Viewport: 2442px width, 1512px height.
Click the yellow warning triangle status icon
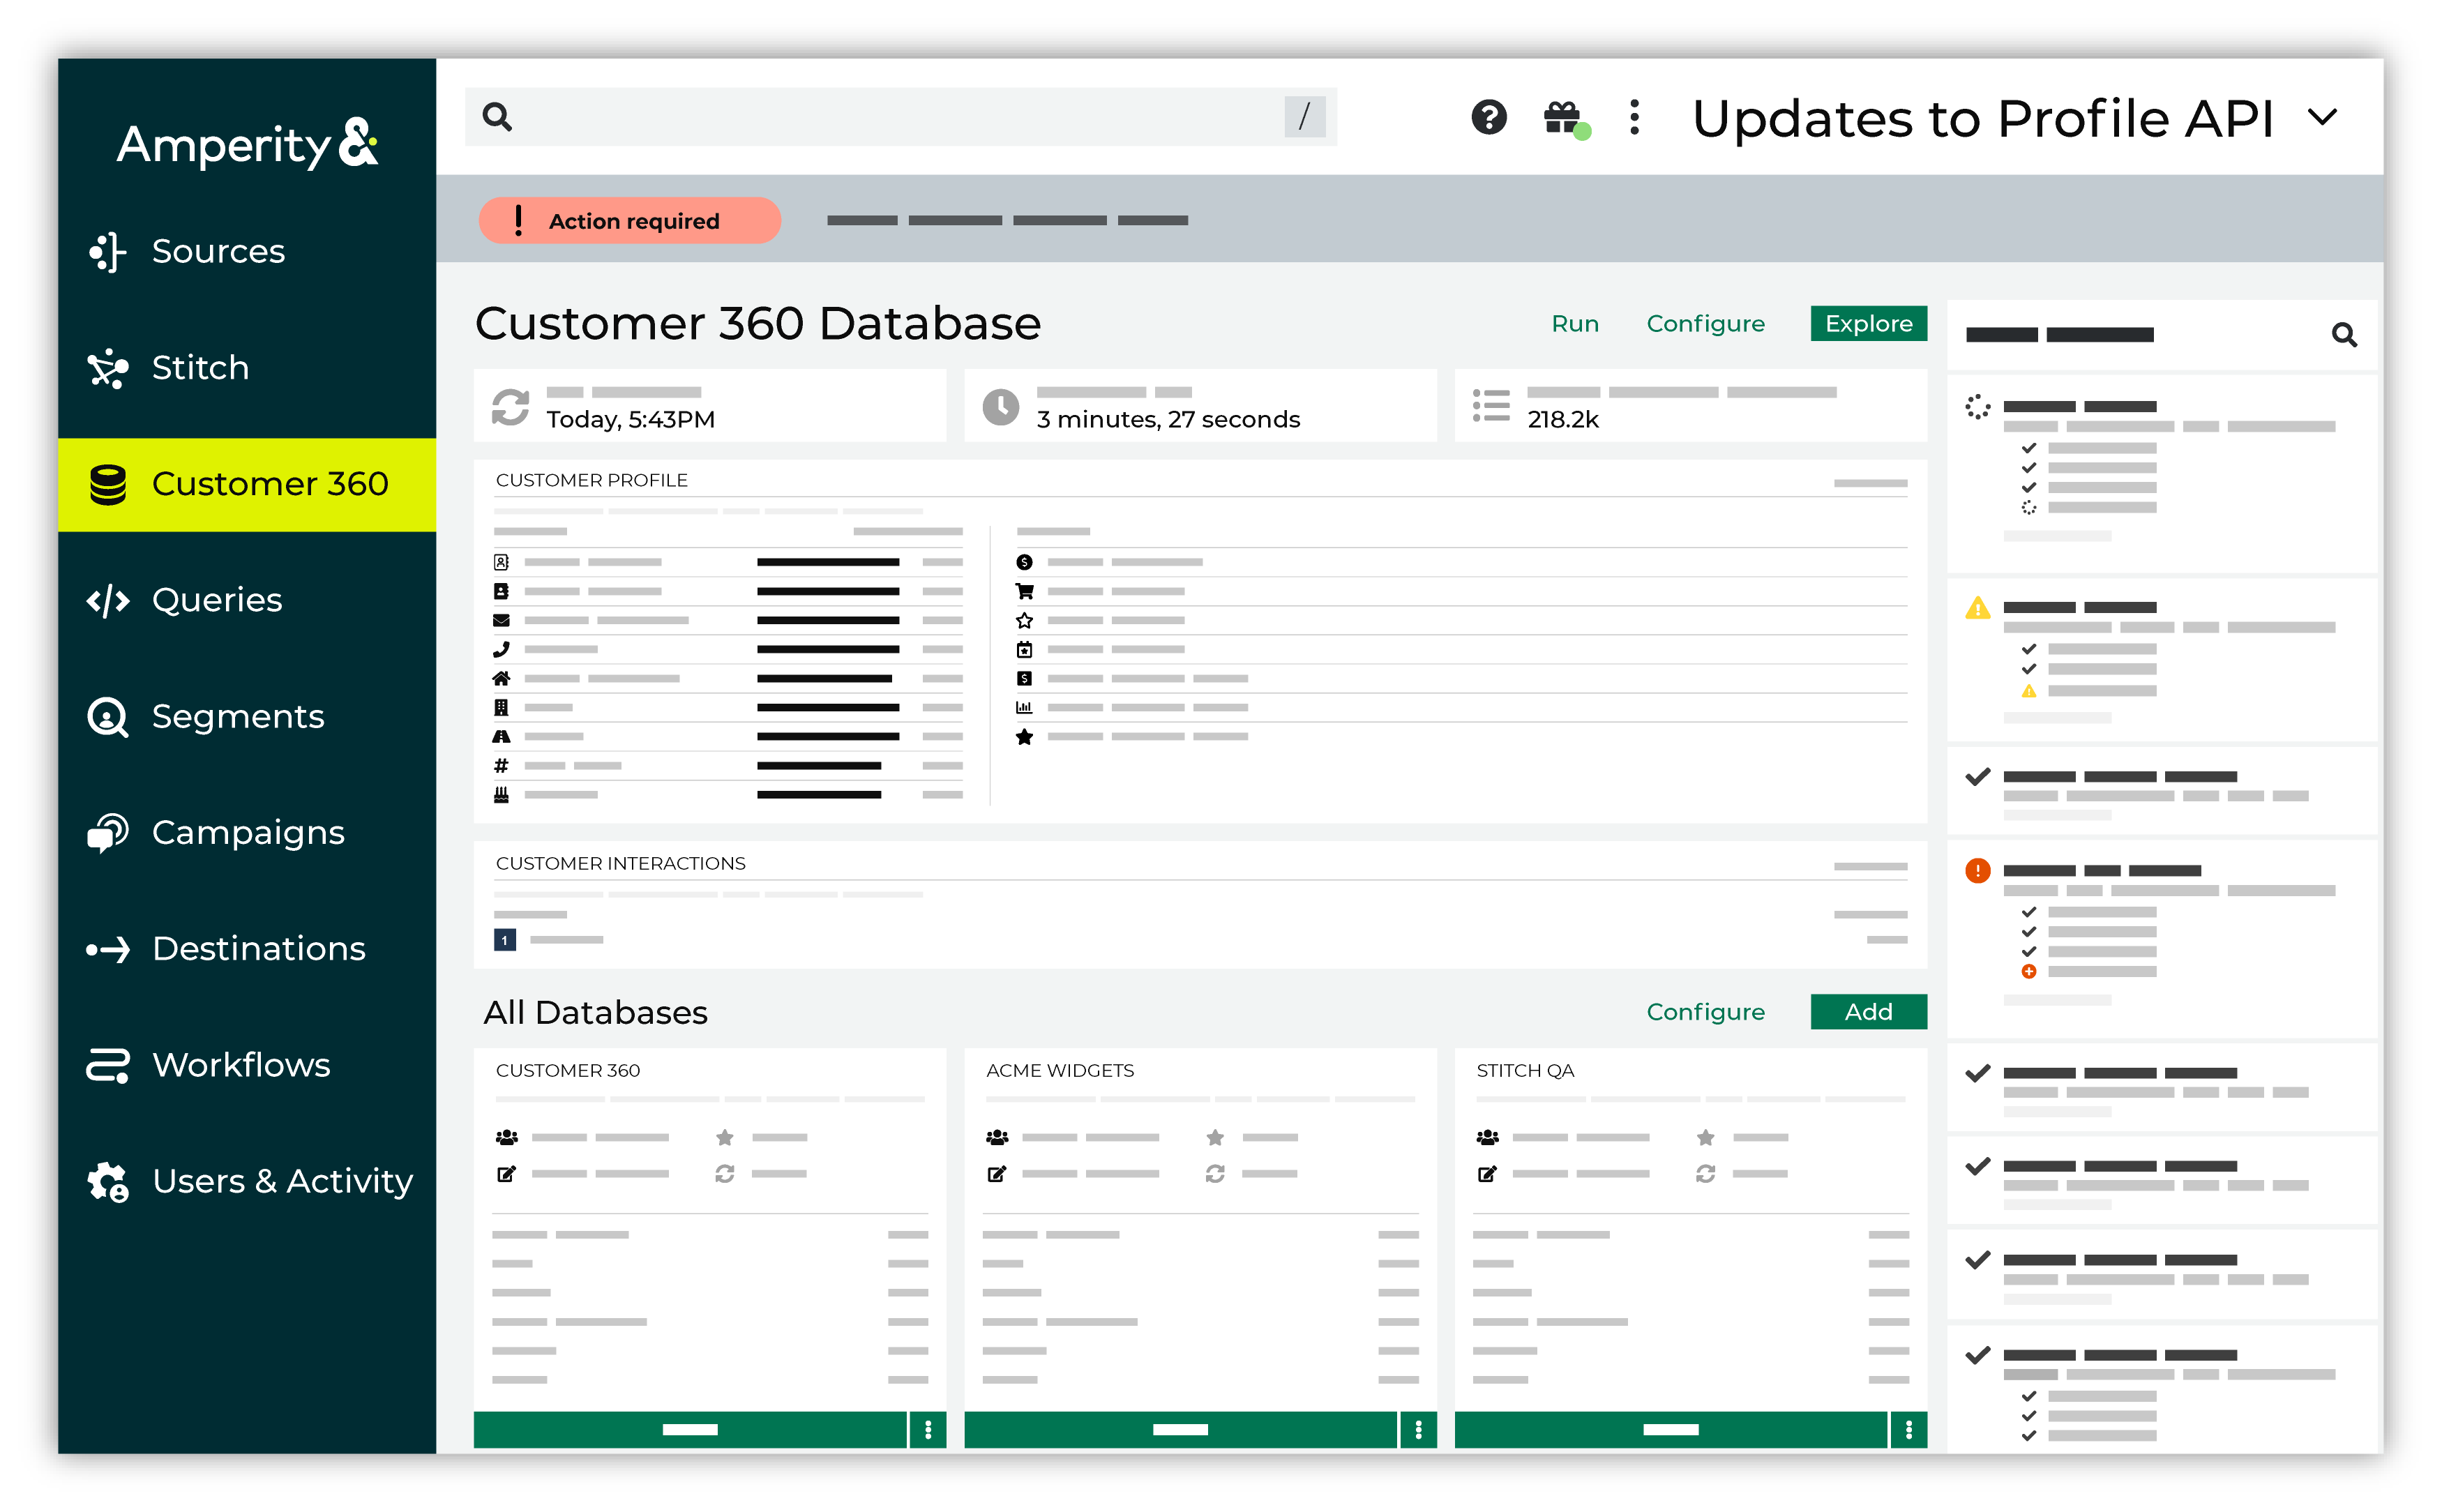pyautogui.click(x=1977, y=608)
